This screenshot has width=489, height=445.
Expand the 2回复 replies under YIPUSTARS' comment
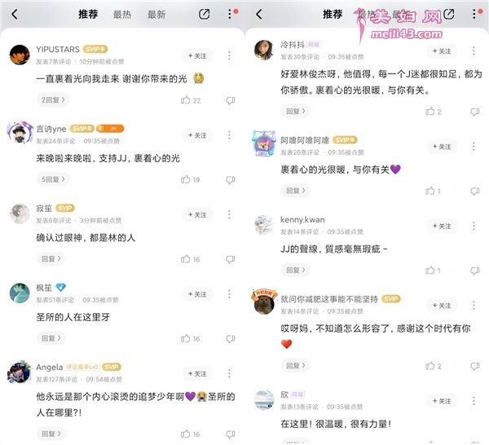click(x=53, y=99)
